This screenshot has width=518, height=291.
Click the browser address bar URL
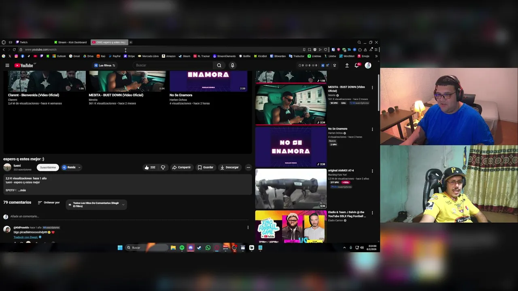point(41,50)
